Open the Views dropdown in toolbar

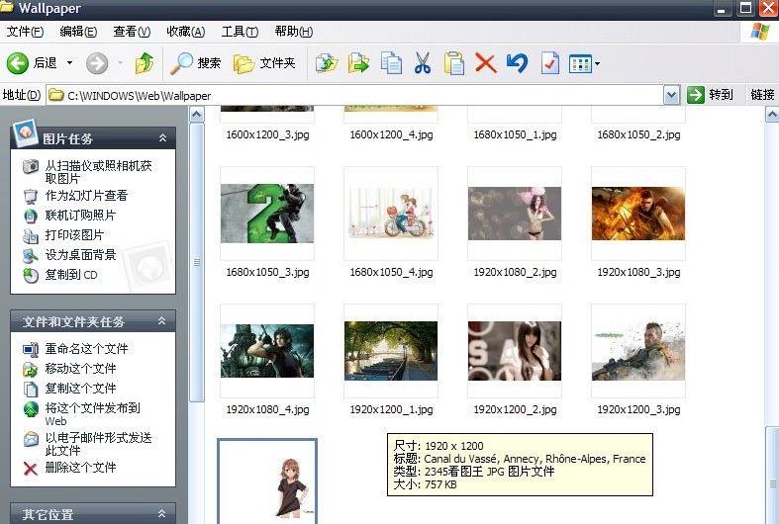point(584,64)
